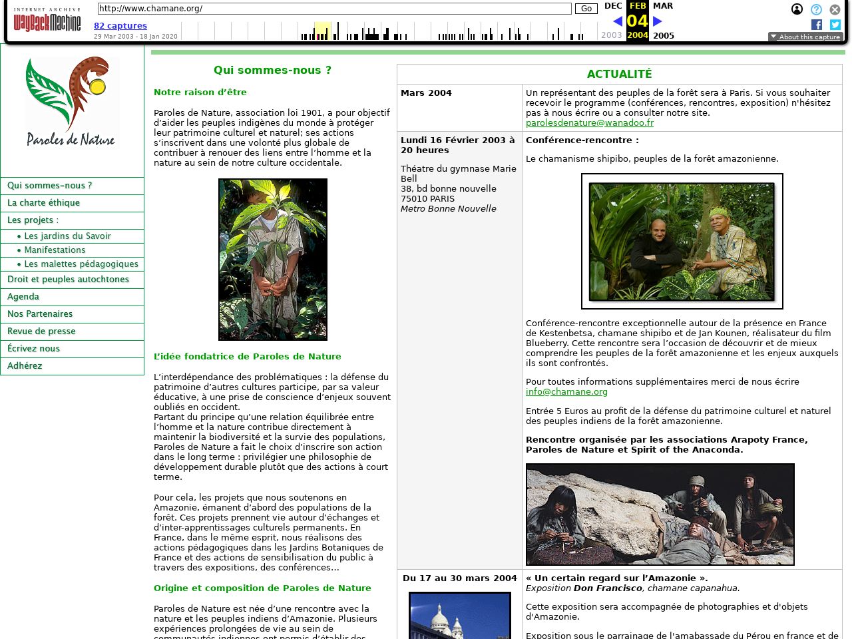Go to previous capture arrow

pyautogui.click(x=618, y=21)
